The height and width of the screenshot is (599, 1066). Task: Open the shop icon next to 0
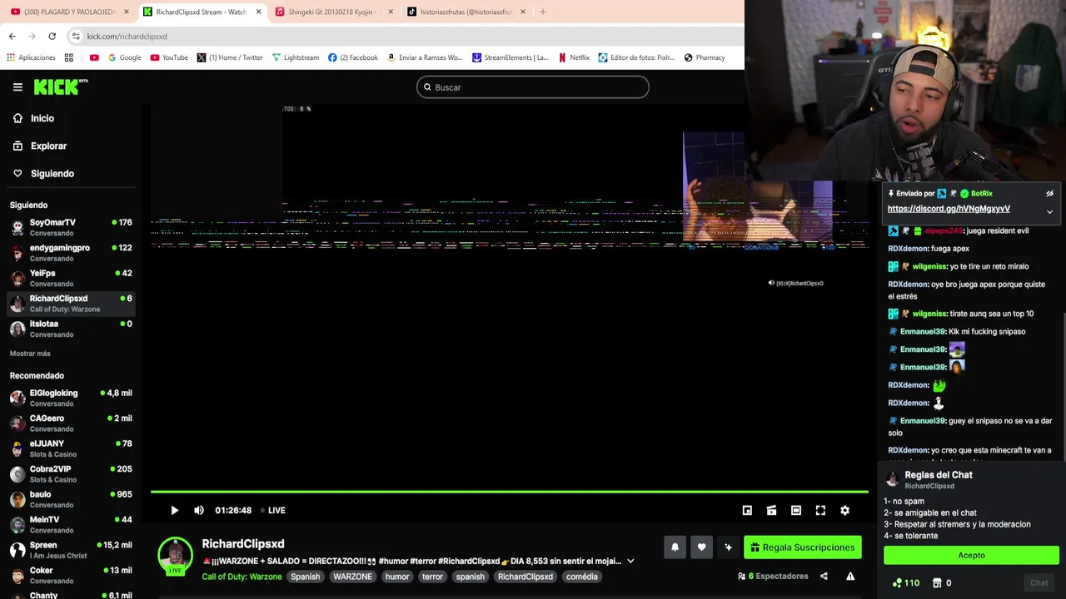937,583
